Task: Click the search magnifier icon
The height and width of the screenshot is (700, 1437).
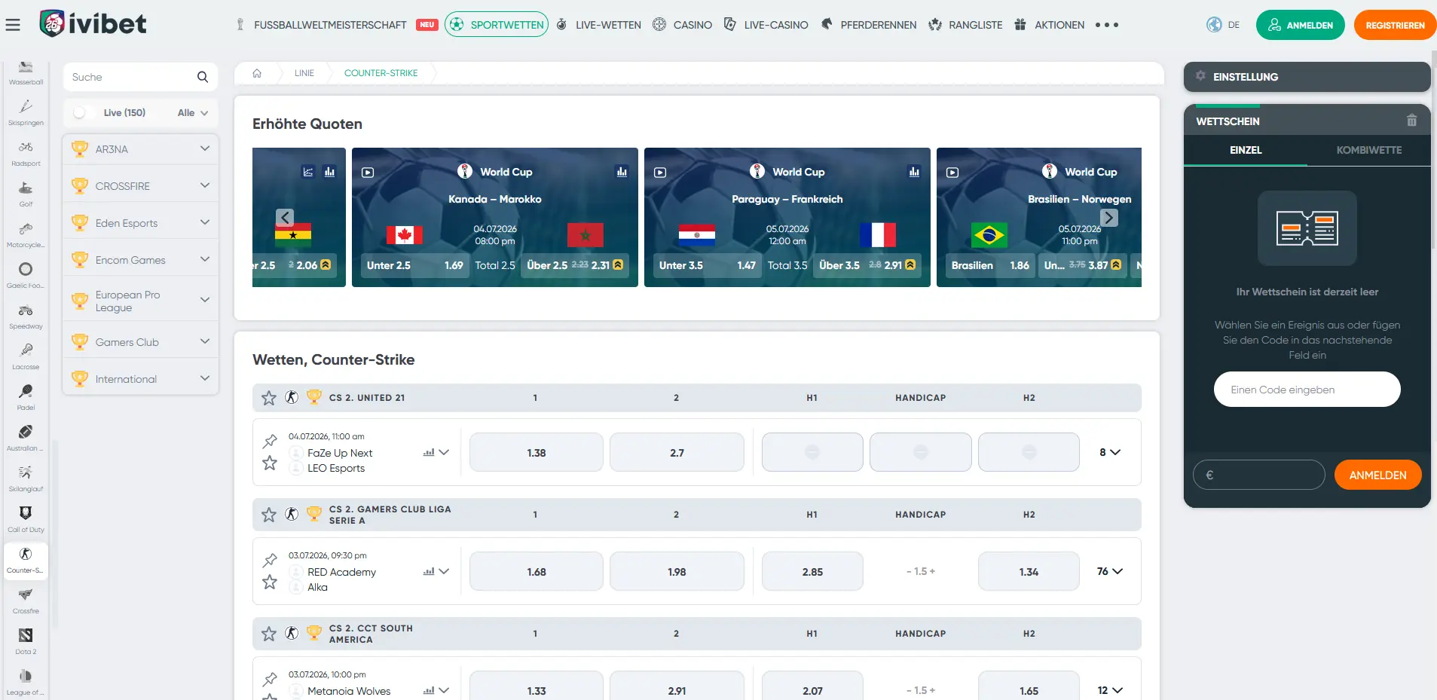Action: [x=202, y=77]
